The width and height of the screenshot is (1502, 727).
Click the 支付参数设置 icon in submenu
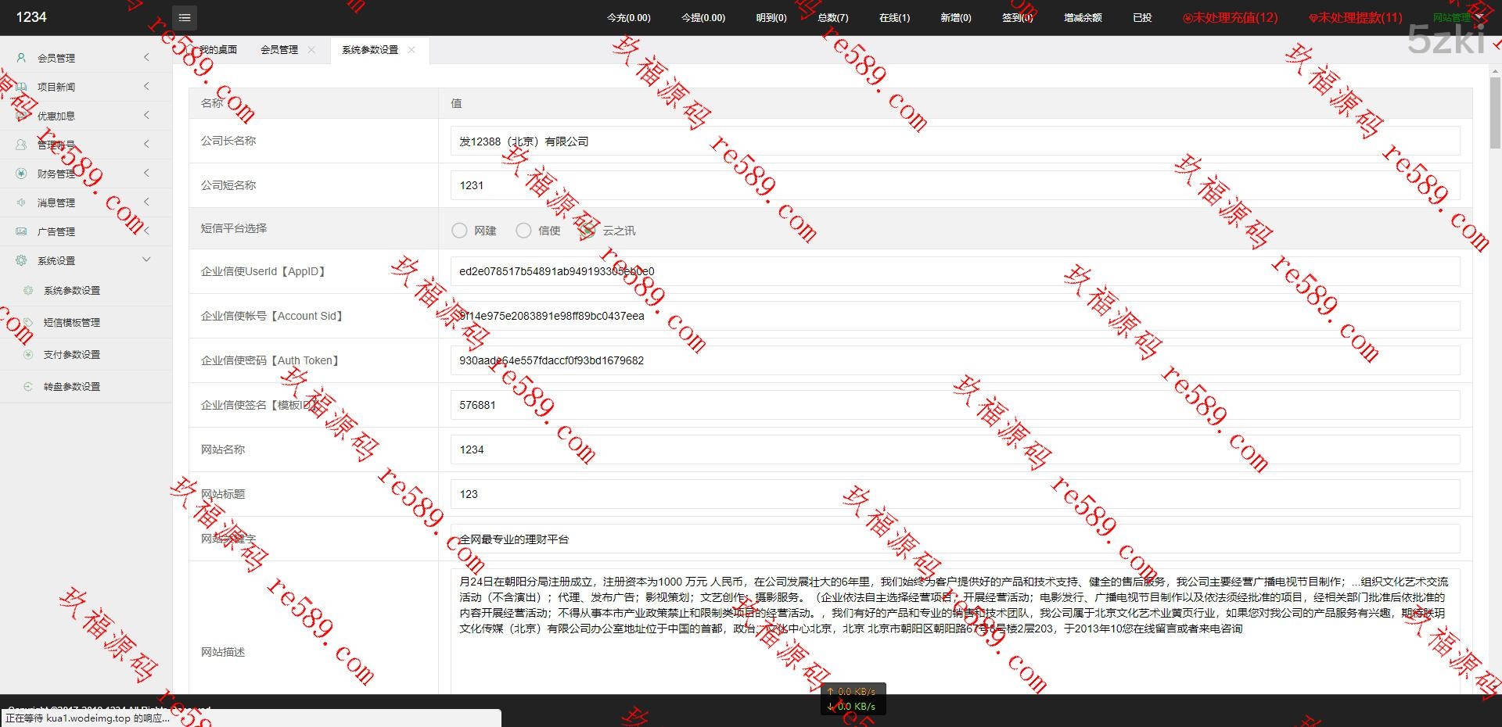click(28, 354)
